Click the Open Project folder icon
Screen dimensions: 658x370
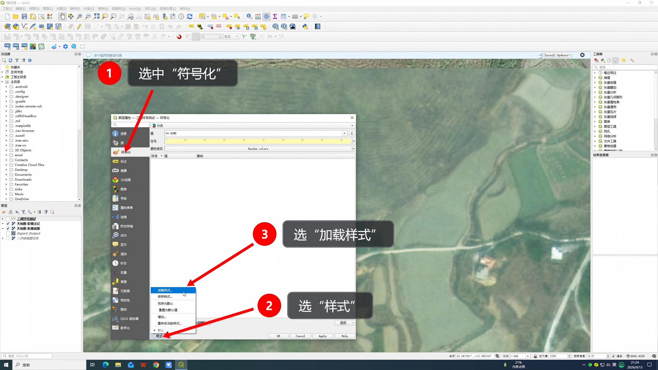pyautogui.click(x=16, y=16)
